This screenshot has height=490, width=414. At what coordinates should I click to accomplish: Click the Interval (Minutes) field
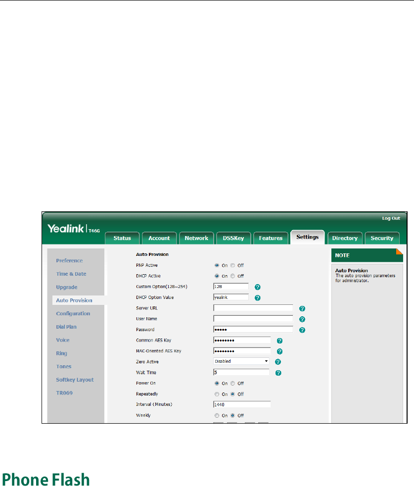point(242,404)
